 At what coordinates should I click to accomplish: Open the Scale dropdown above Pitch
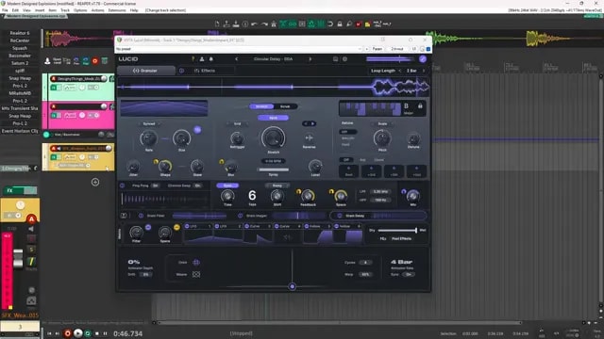pos(382,123)
